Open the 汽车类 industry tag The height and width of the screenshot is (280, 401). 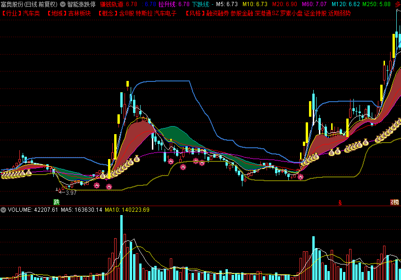point(32,13)
